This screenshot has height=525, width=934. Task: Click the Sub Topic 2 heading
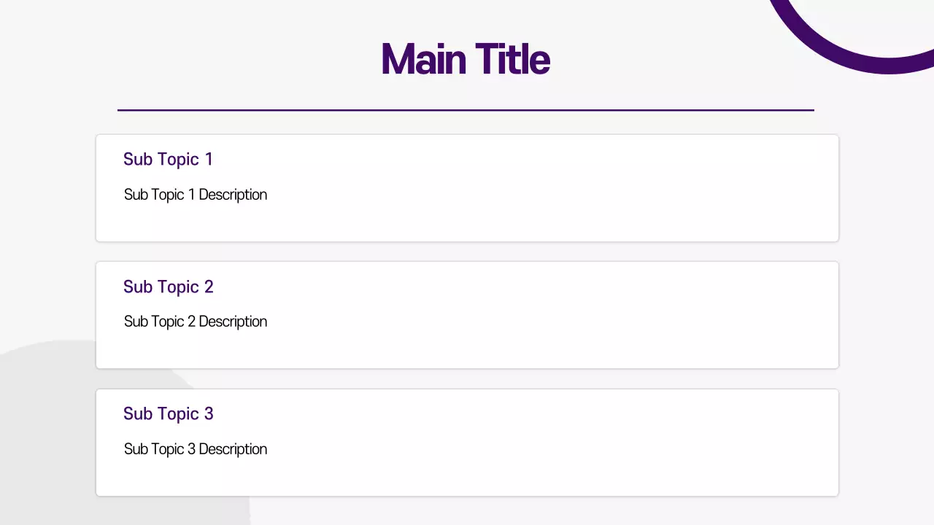coord(168,287)
